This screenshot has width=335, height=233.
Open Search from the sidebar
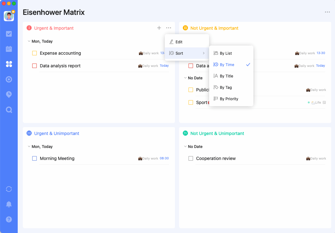pos(9,110)
